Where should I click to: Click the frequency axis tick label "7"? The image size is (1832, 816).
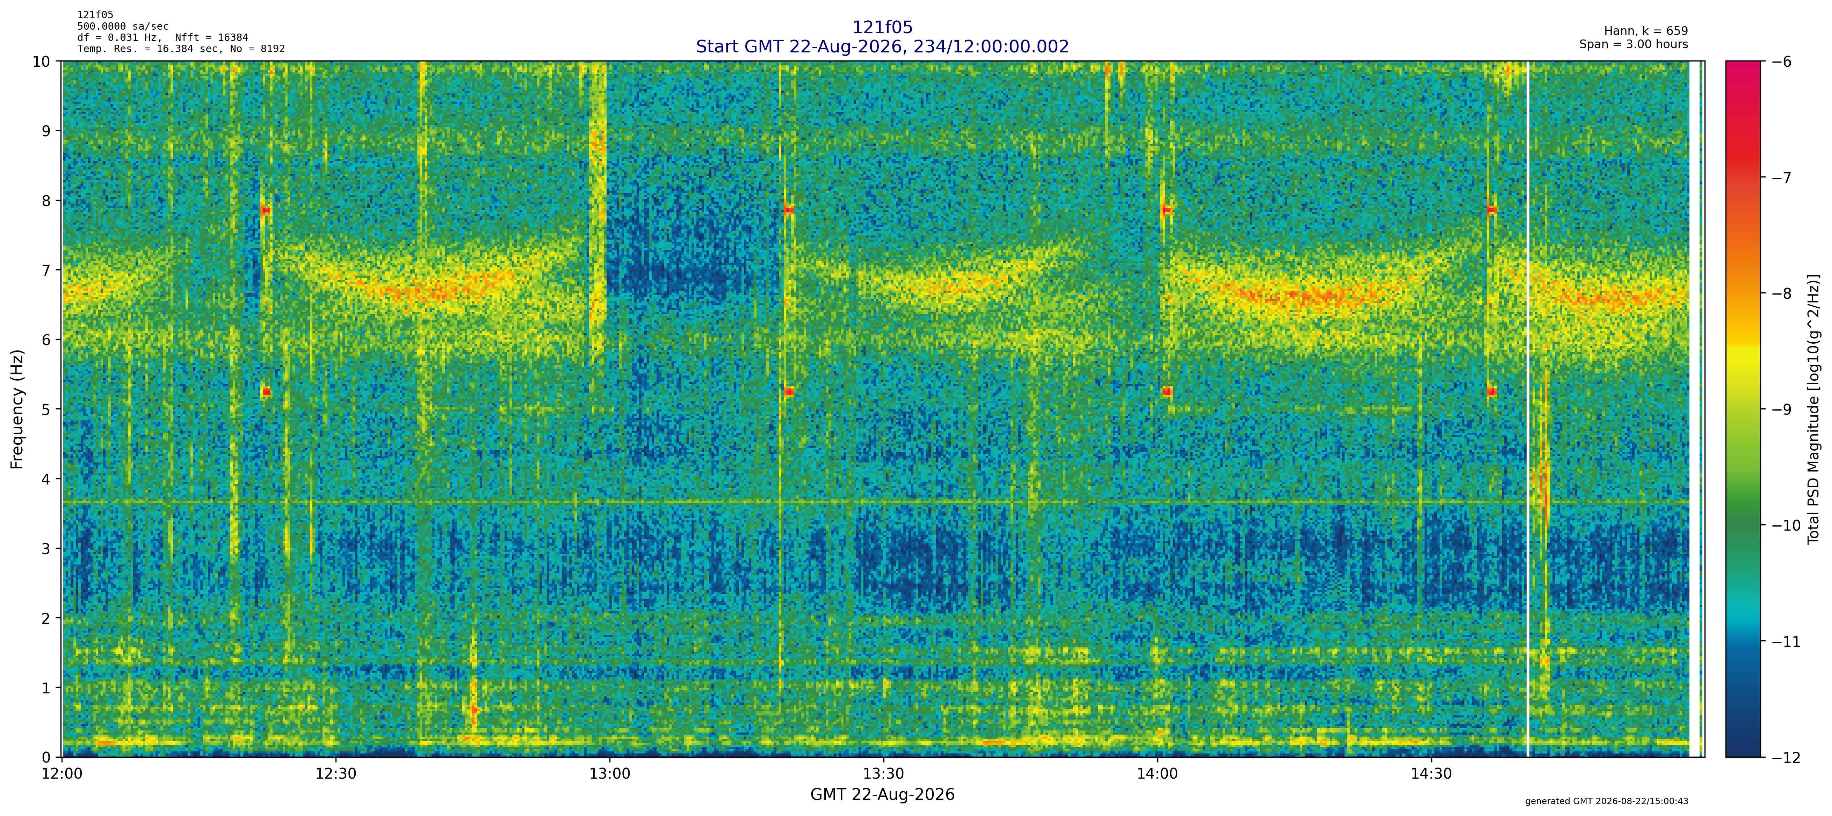(x=46, y=271)
